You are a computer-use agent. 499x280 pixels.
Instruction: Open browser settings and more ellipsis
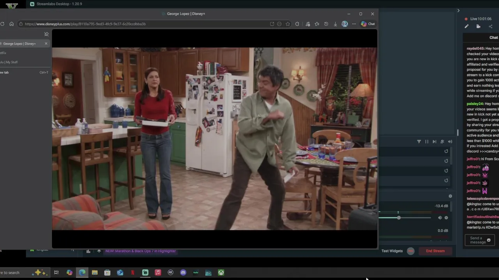[x=354, y=24]
